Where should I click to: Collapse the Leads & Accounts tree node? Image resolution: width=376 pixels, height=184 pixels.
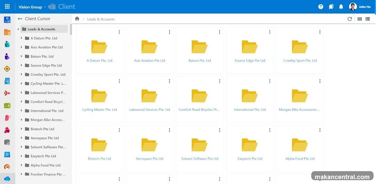click(x=18, y=29)
